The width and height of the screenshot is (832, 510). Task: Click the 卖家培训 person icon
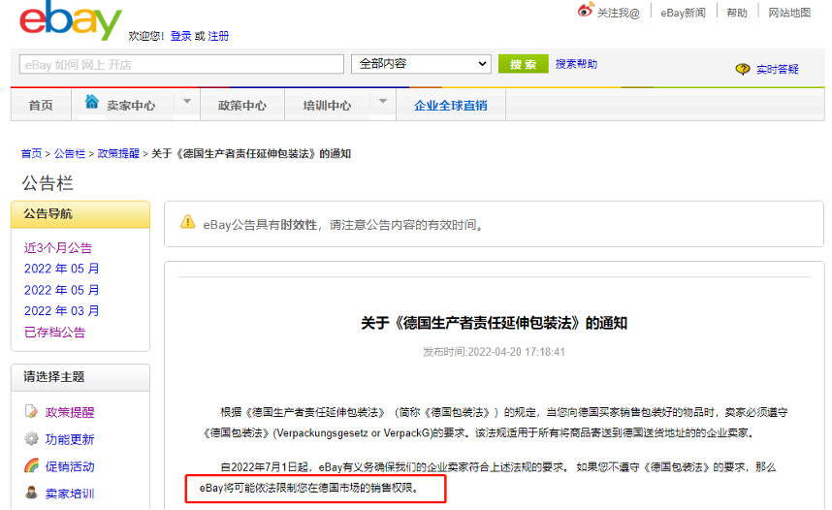(31, 493)
